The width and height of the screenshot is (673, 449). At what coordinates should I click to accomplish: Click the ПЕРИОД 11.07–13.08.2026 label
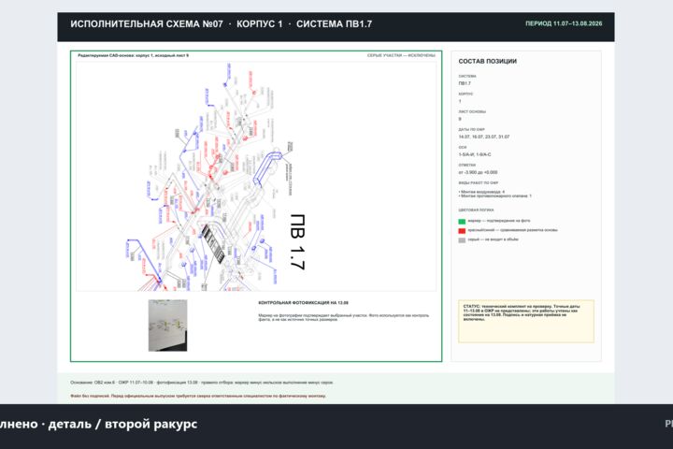point(564,23)
